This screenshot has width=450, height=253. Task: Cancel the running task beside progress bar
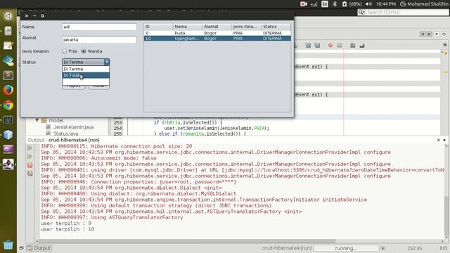(x=382, y=248)
